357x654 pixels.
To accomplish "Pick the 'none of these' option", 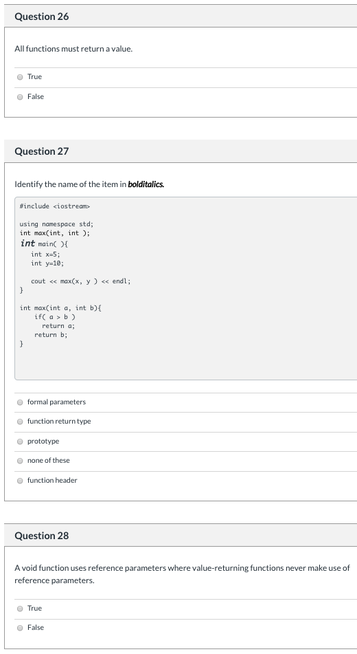I will click(x=20, y=461).
